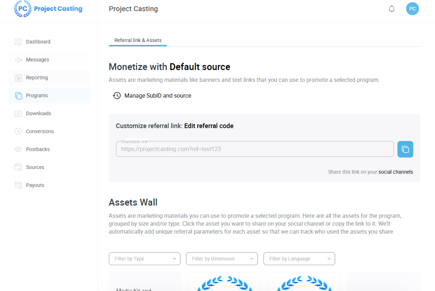Click the Project Casting laurel logo
Screen dimensions: 435x291
pyautogui.click(x=22, y=9)
